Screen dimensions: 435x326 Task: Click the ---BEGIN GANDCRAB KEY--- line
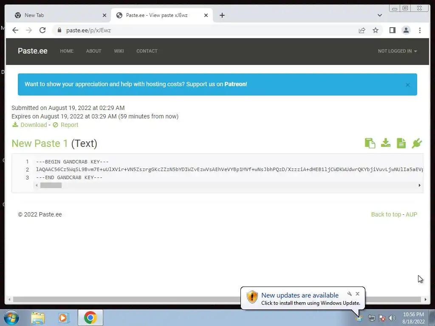(72, 162)
